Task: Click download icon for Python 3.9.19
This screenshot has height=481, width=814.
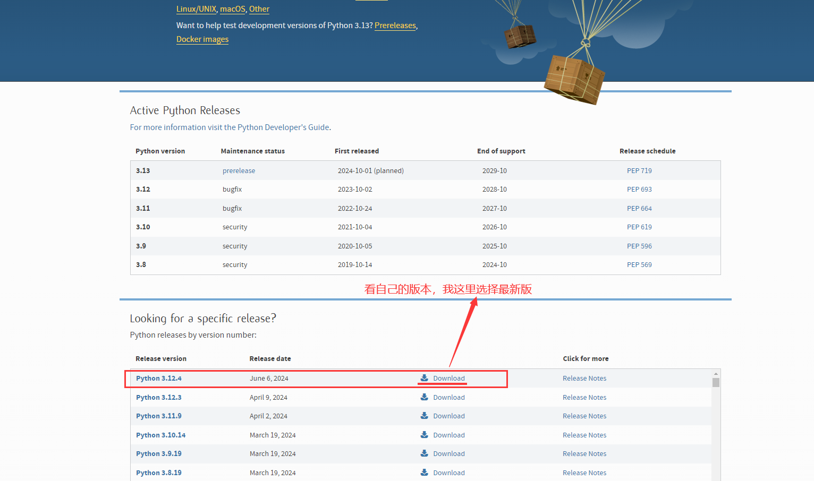Action: click(425, 453)
